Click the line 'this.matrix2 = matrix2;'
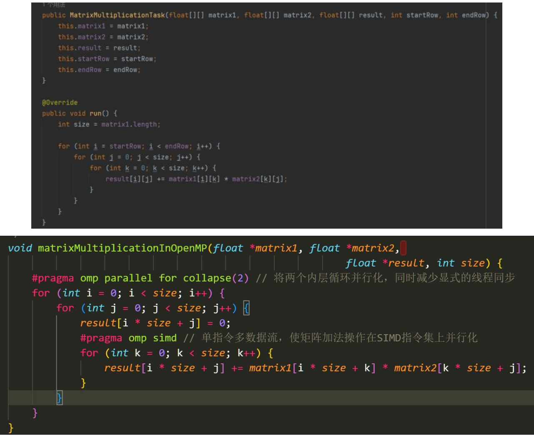 point(103,37)
